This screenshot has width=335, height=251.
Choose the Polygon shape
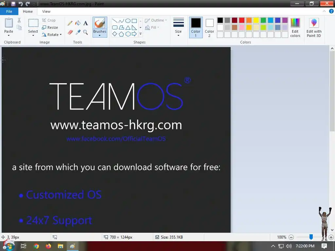[x=121, y=27]
